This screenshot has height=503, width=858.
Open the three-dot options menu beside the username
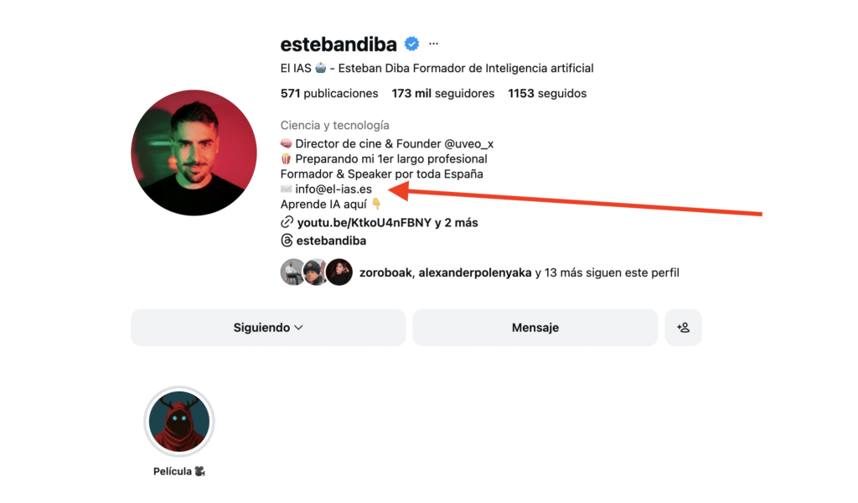click(x=433, y=44)
